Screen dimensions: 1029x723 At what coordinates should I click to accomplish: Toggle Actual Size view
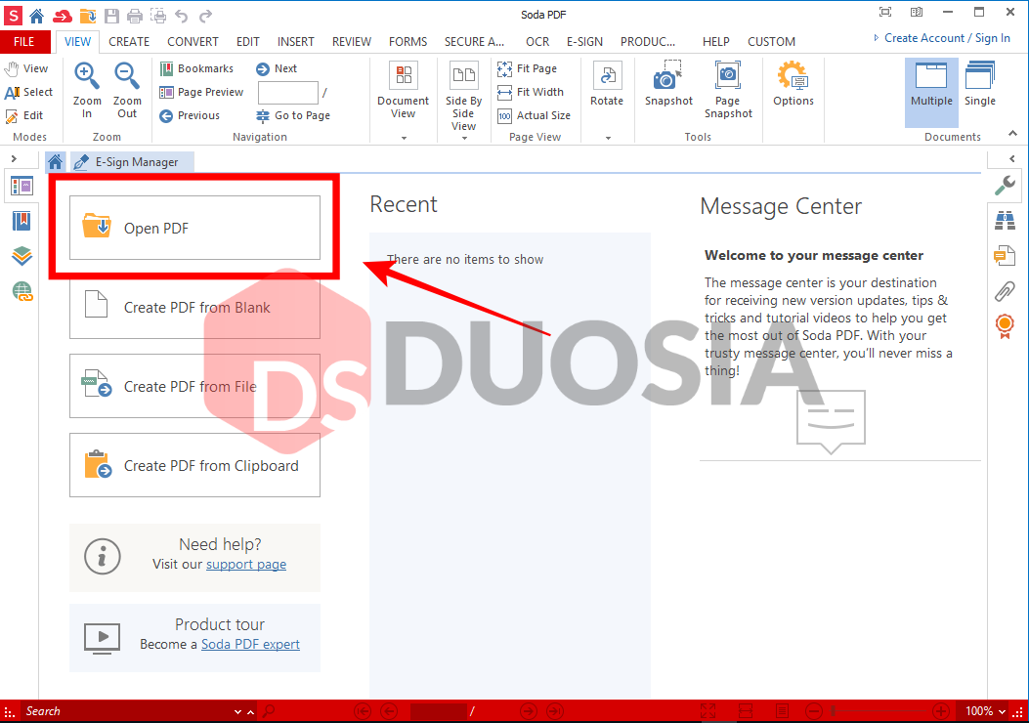tap(534, 115)
